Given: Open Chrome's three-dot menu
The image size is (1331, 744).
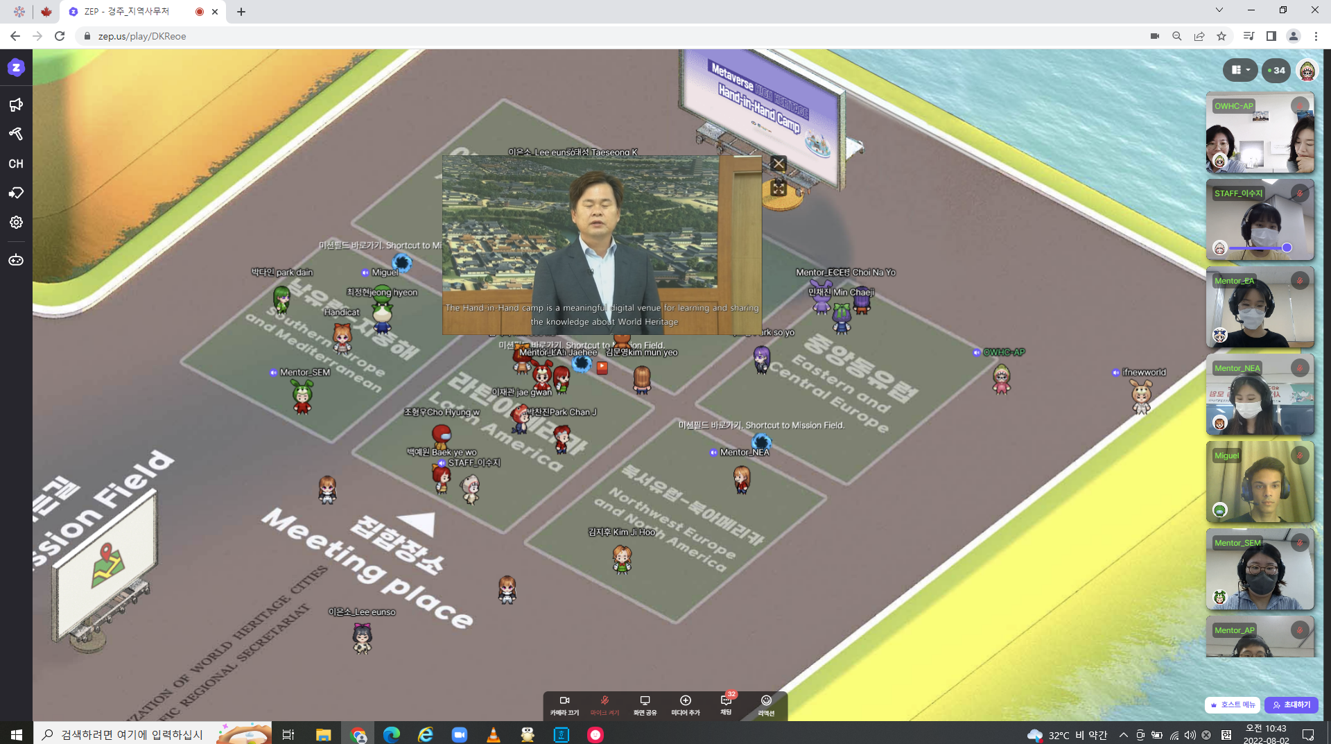Looking at the screenshot, I should pos(1316,36).
